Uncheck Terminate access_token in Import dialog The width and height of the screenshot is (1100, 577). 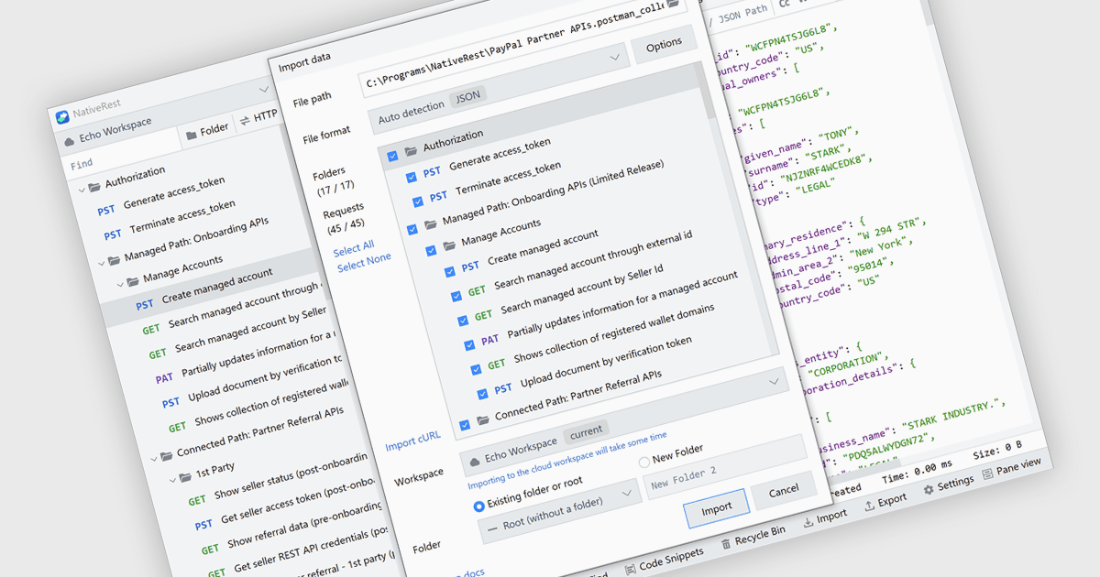[x=418, y=201]
